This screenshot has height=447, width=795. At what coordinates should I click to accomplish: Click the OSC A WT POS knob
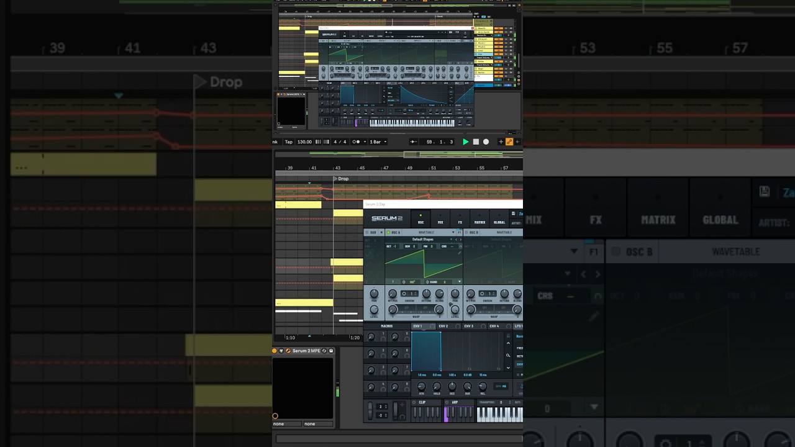click(x=393, y=294)
